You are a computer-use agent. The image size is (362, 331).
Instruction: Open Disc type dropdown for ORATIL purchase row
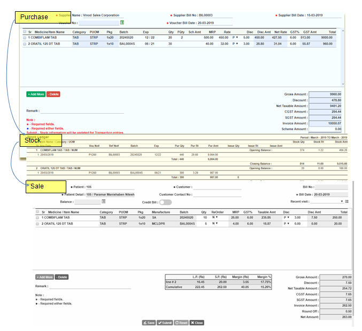click(x=235, y=44)
